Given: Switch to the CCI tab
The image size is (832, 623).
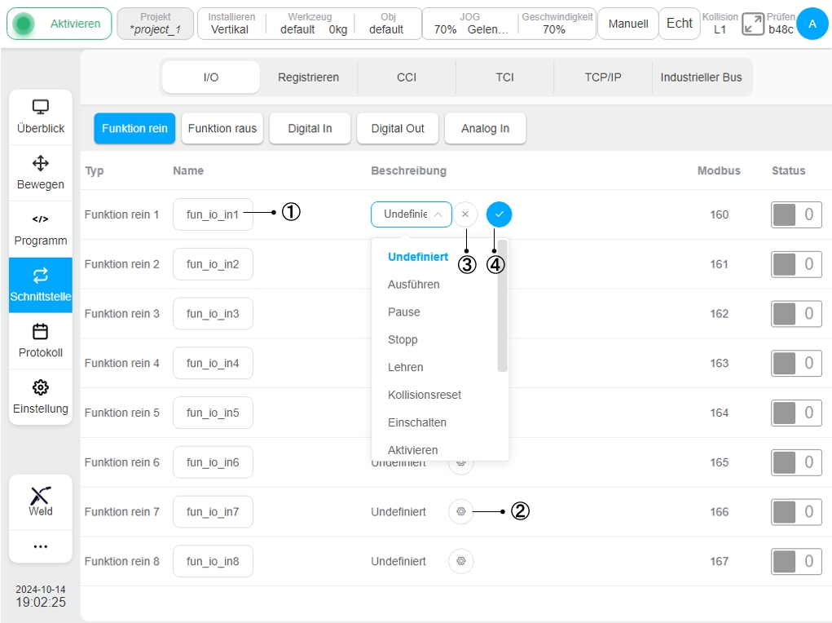Looking at the screenshot, I should (407, 77).
